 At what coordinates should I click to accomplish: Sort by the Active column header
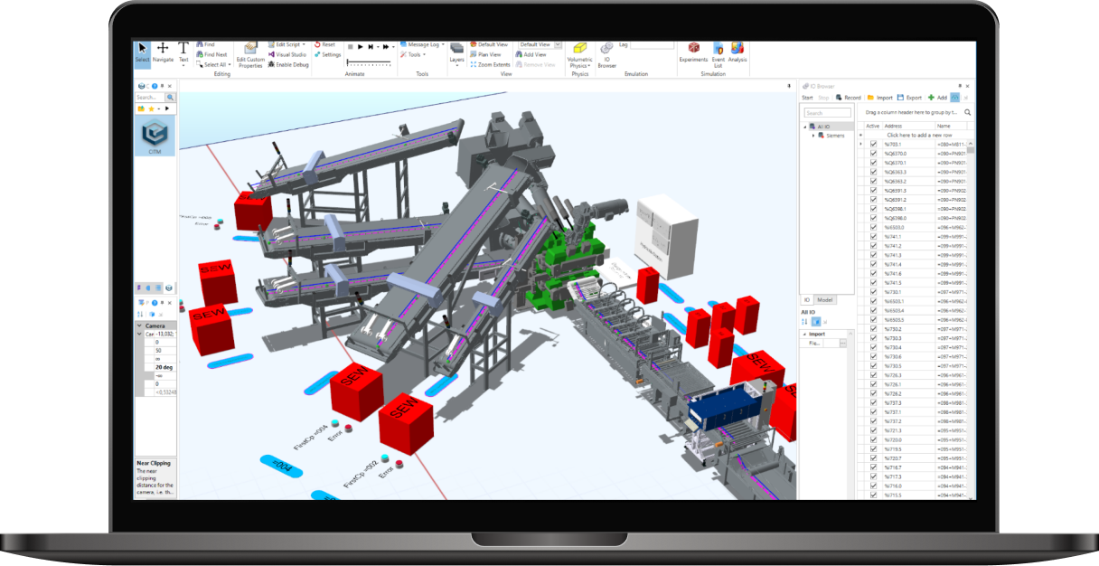872,126
